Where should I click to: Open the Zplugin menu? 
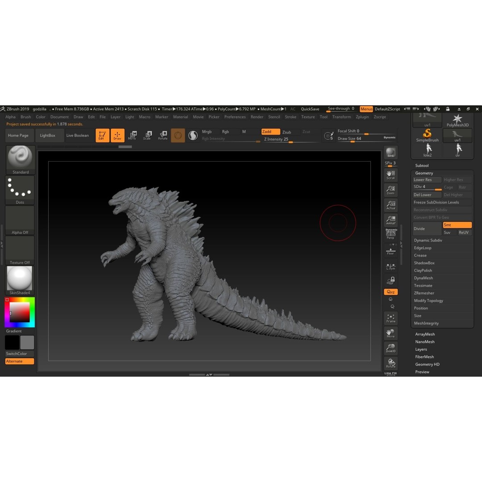click(x=362, y=117)
